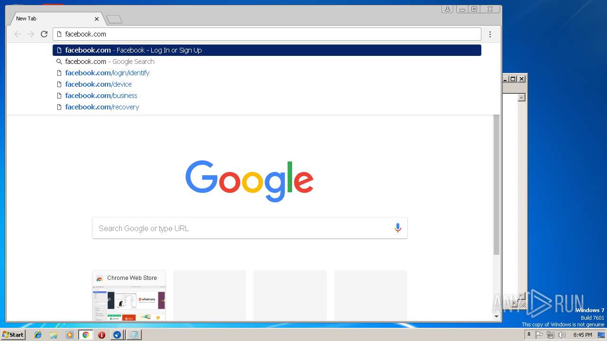Open the Start menu
Image resolution: width=607 pixels, height=341 pixels.
coord(13,335)
